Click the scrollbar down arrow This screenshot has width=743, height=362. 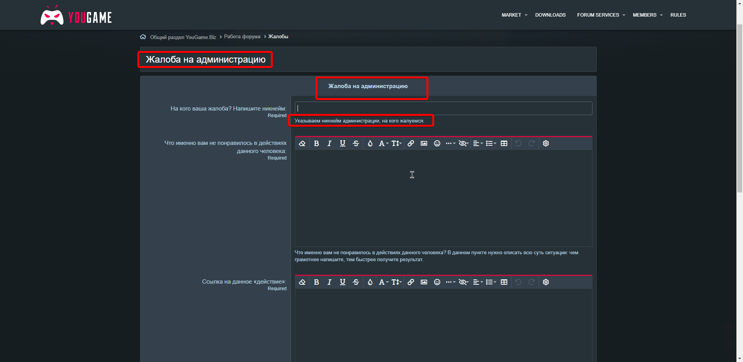click(740, 359)
